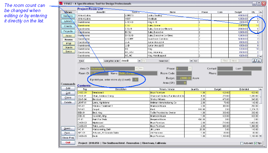Click the Find text input field
This screenshot has width=268, height=153.
coord(94,61)
